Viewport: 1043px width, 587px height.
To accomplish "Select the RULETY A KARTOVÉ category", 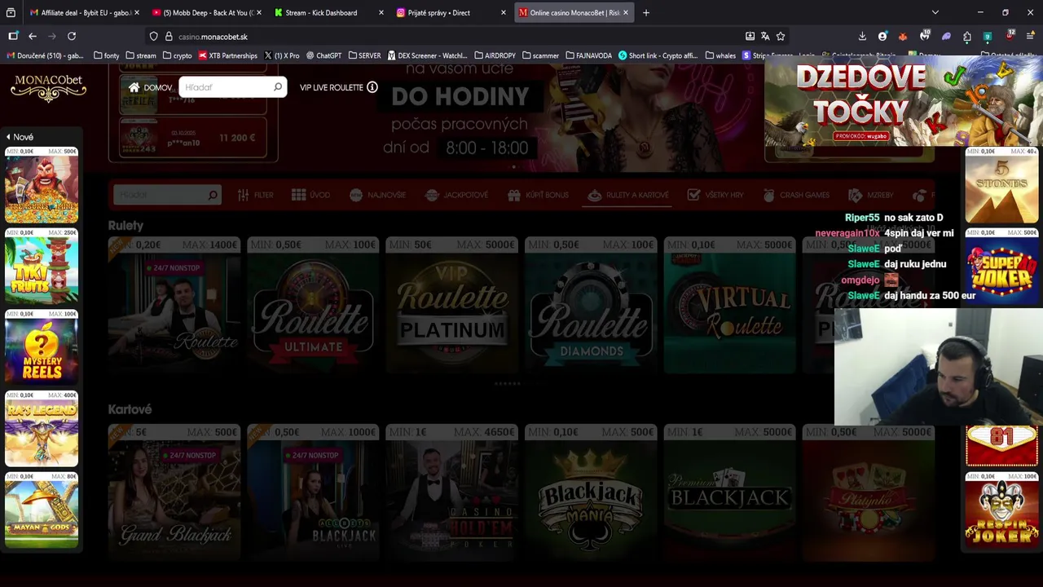I will pyautogui.click(x=628, y=195).
